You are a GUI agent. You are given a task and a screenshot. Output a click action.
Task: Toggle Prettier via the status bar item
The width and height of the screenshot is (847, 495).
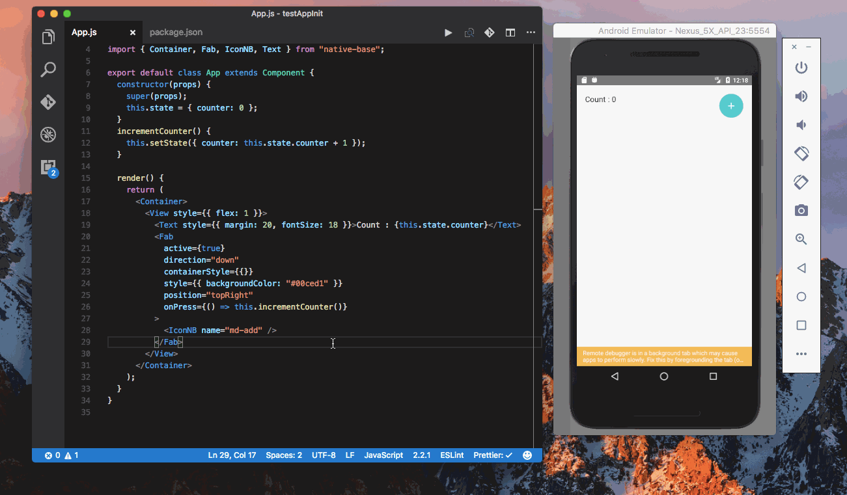click(492, 455)
